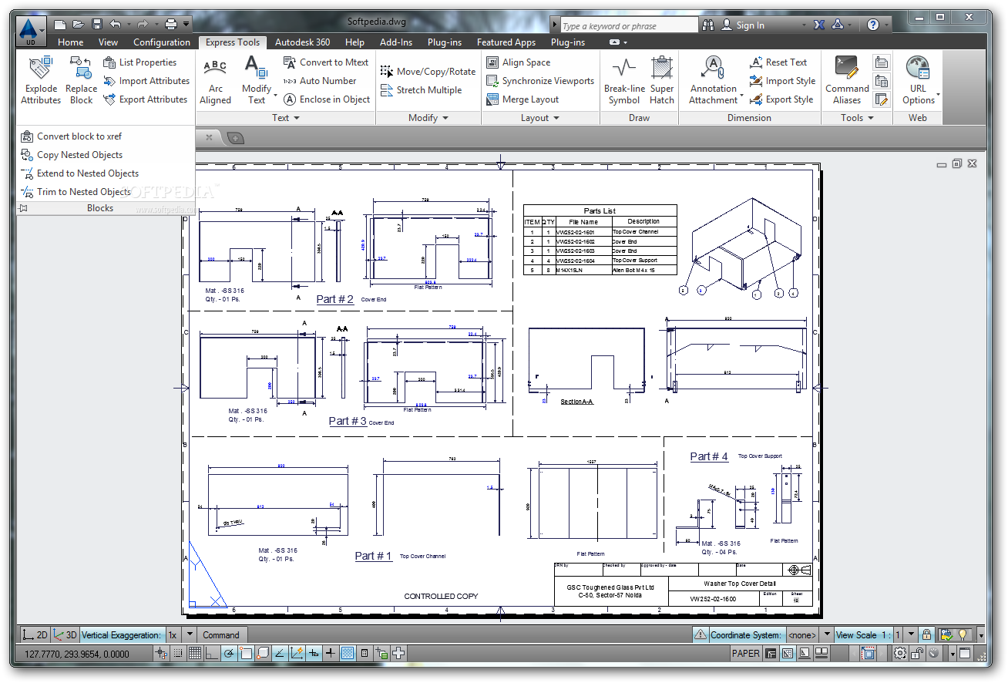Image resolution: width=1008 pixels, height=683 pixels.
Task: Click Import Attributes
Action: pyautogui.click(x=146, y=81)
